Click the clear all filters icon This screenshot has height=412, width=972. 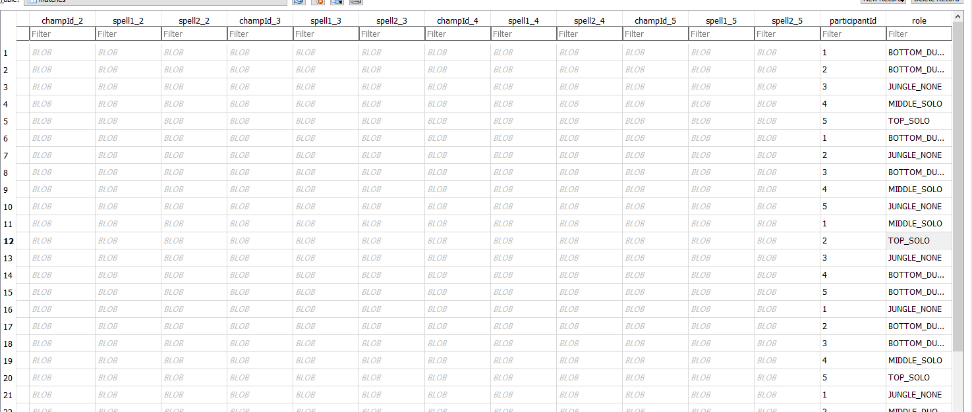click(x=318, y=2)
